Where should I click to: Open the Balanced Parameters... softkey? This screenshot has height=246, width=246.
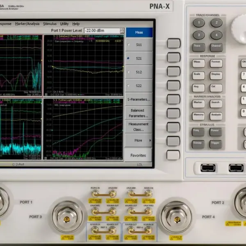(x=139, y=113)
